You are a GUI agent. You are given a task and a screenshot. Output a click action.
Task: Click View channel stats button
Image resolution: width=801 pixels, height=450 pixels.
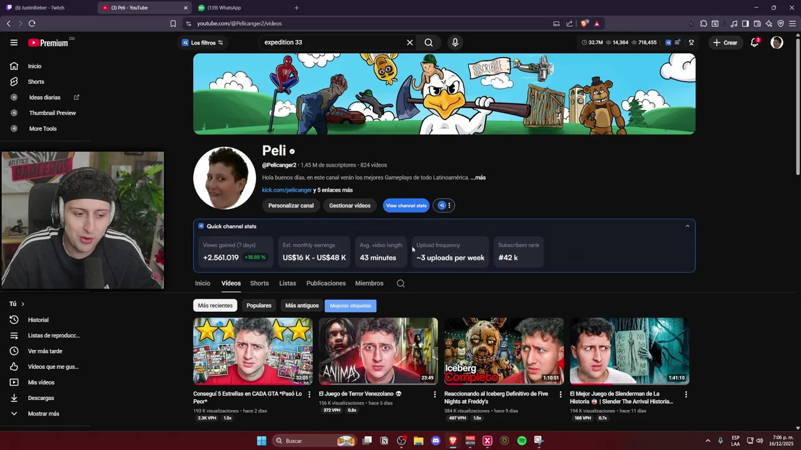[406, 206]
